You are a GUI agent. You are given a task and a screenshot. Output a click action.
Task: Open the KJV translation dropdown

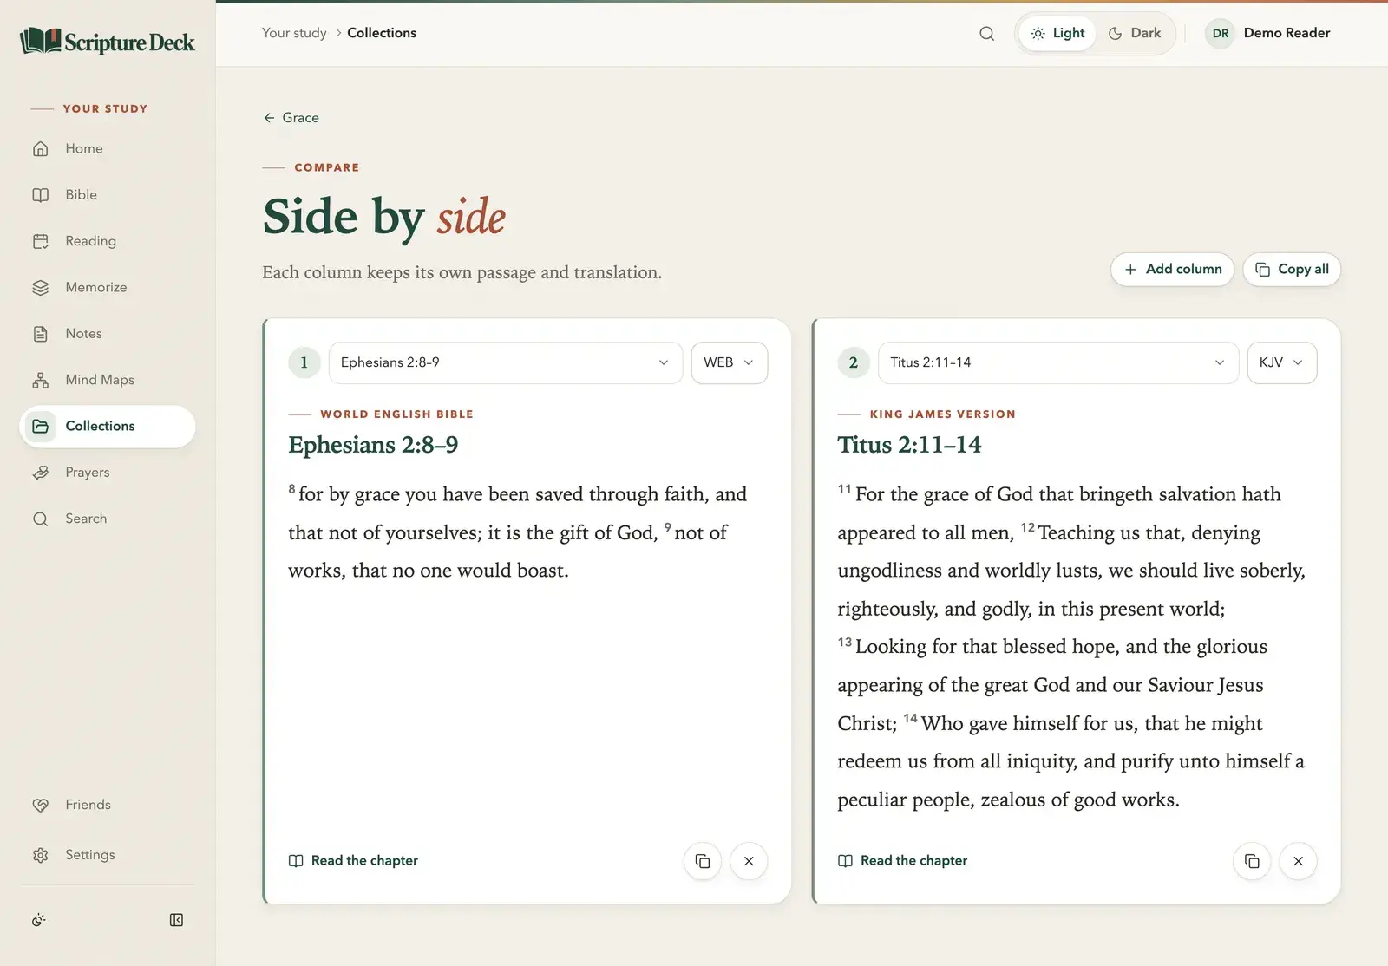tap(1282, 362)
